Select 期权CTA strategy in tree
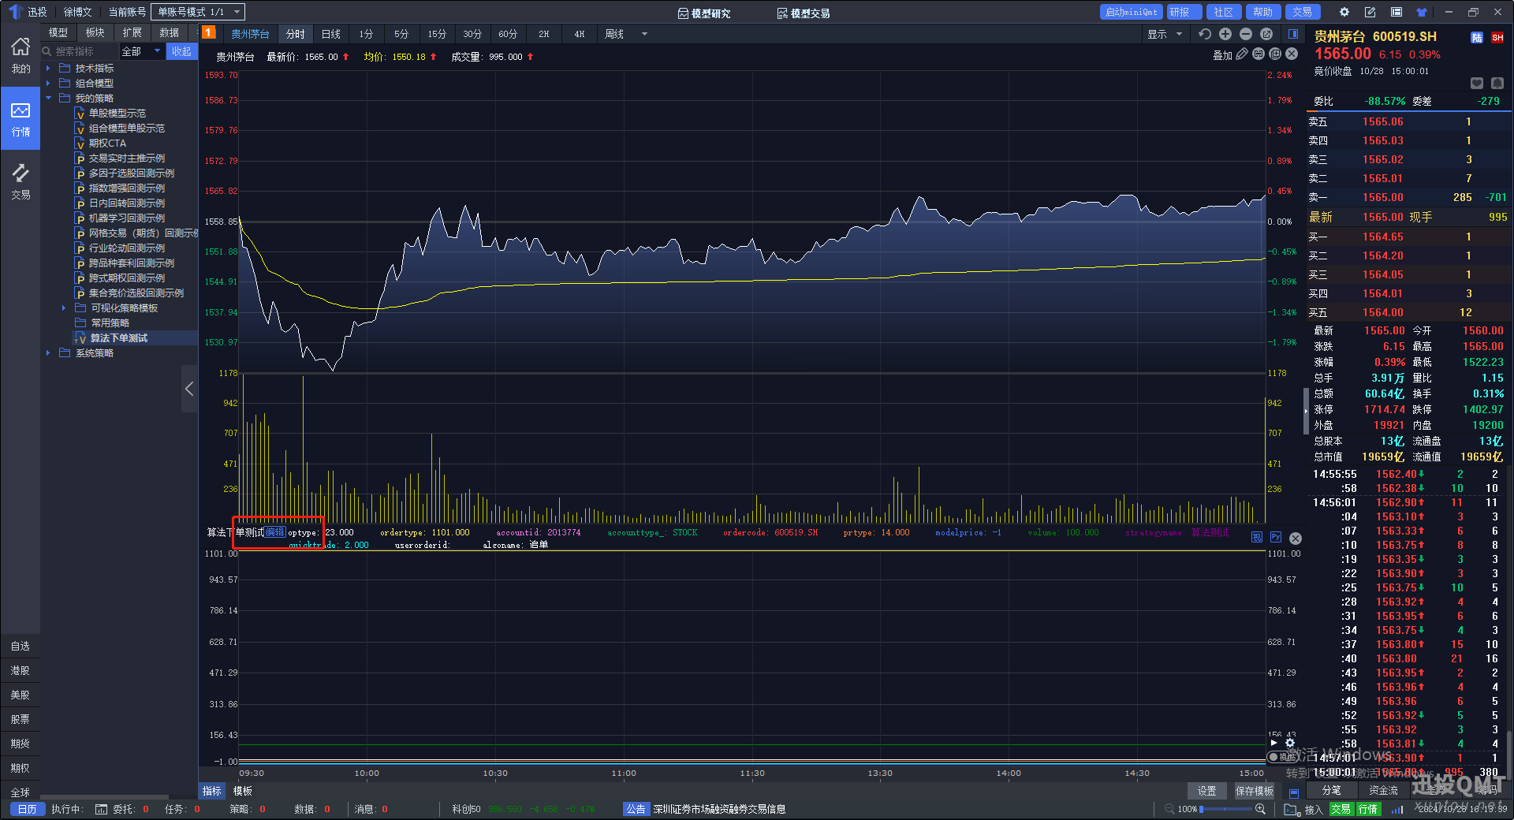This screenshot has height=820, width=1514. coord(107,143)
